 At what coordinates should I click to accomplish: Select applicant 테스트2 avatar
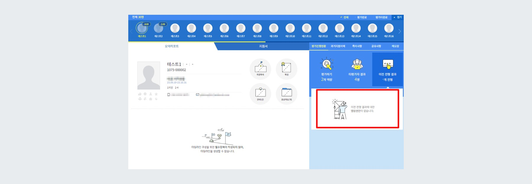(158, 28)
